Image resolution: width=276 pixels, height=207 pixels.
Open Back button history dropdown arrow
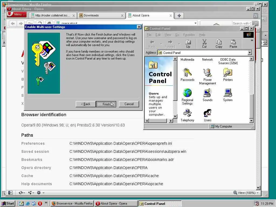(161, 44)
